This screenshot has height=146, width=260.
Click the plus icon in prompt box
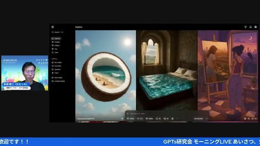pos(128,114)
